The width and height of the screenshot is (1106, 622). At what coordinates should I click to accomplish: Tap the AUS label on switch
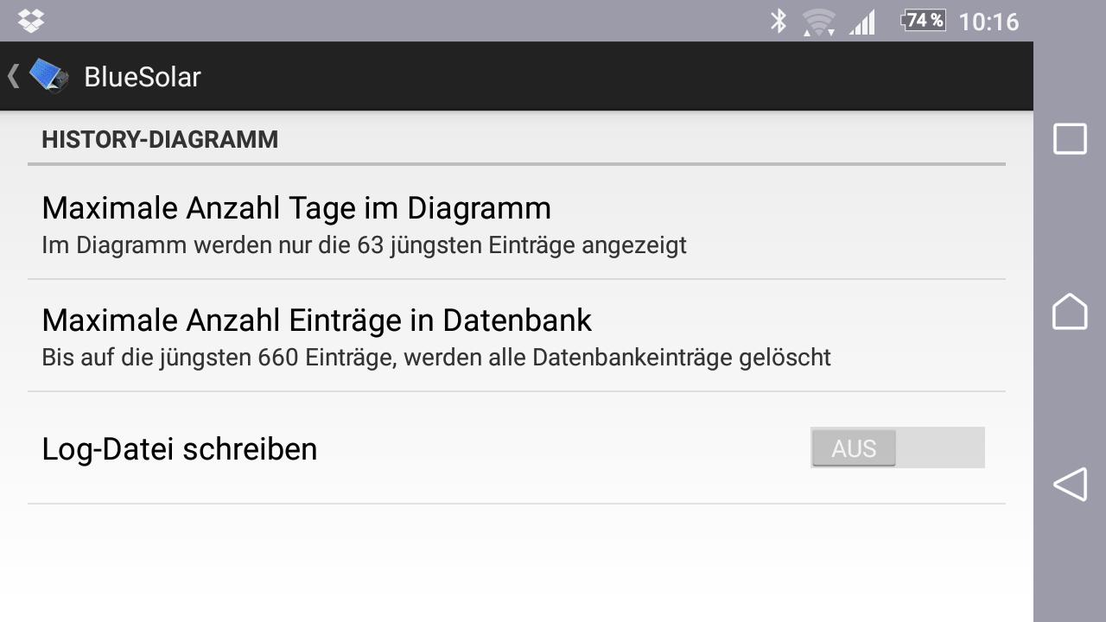click(854, 448)
